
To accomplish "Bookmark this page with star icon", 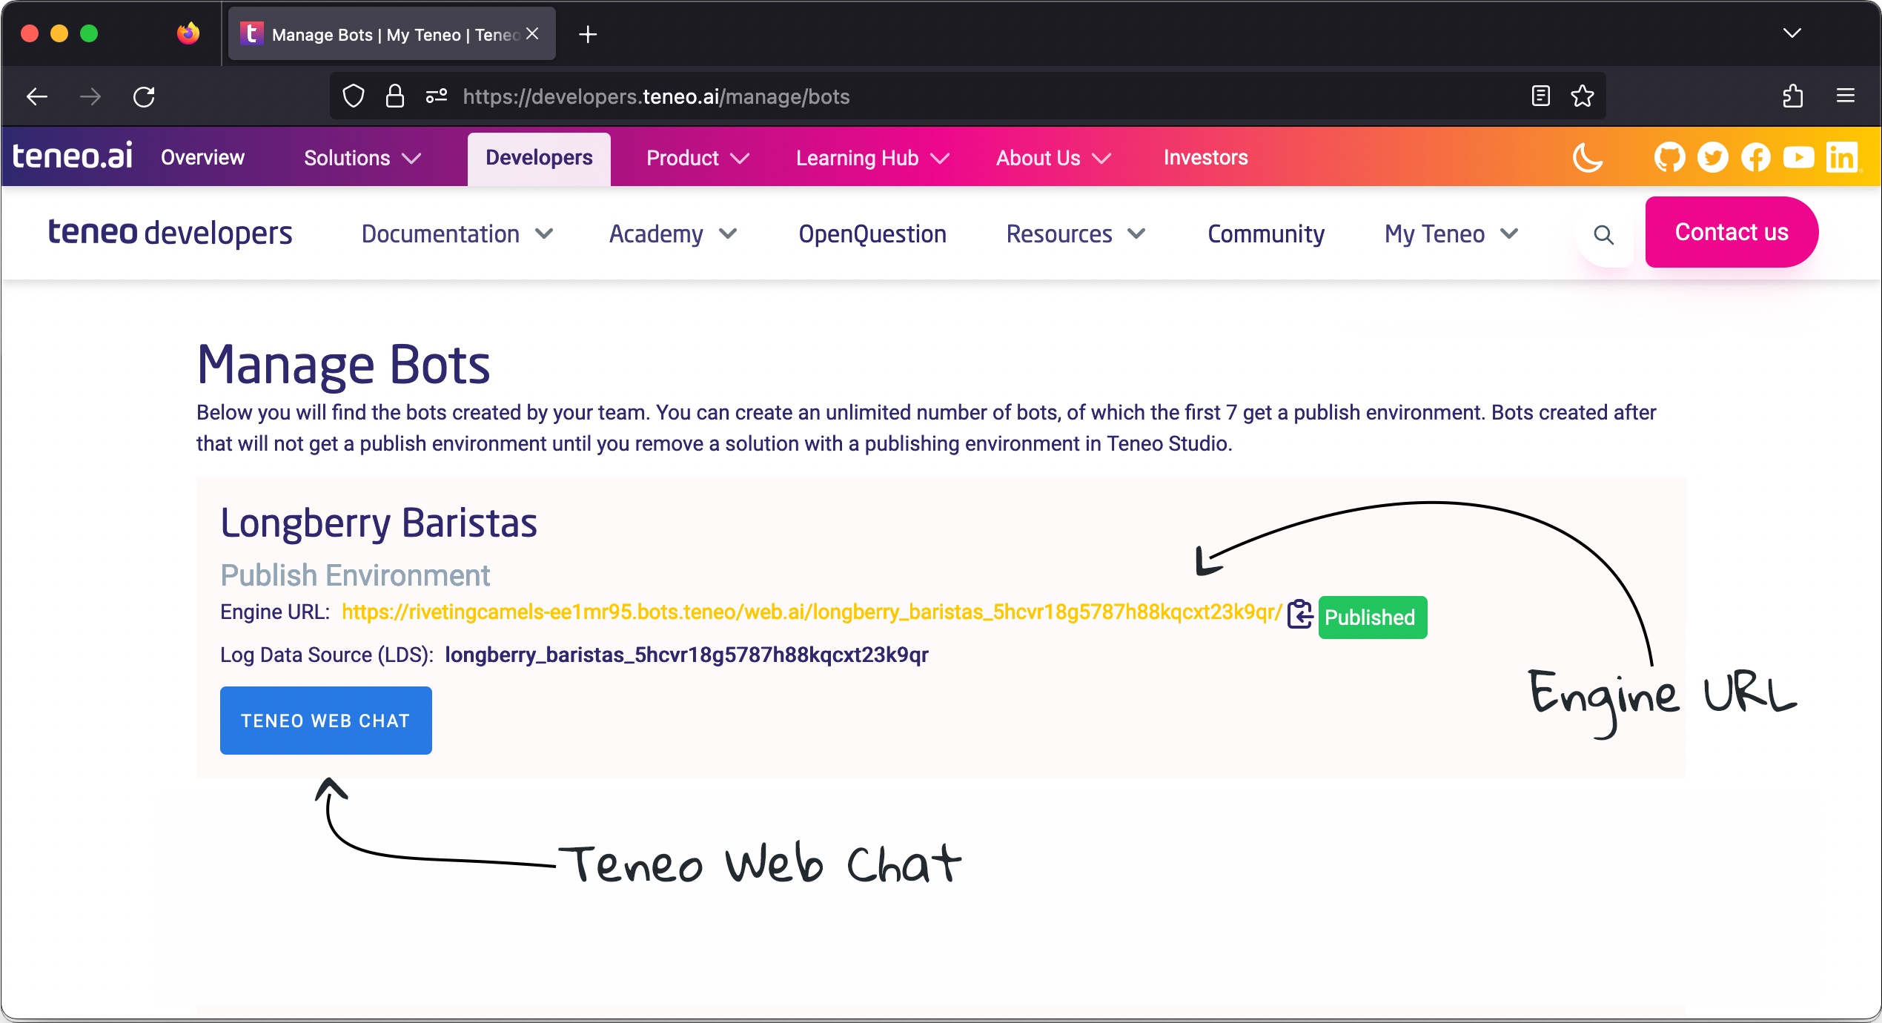I will [1583, 96].
